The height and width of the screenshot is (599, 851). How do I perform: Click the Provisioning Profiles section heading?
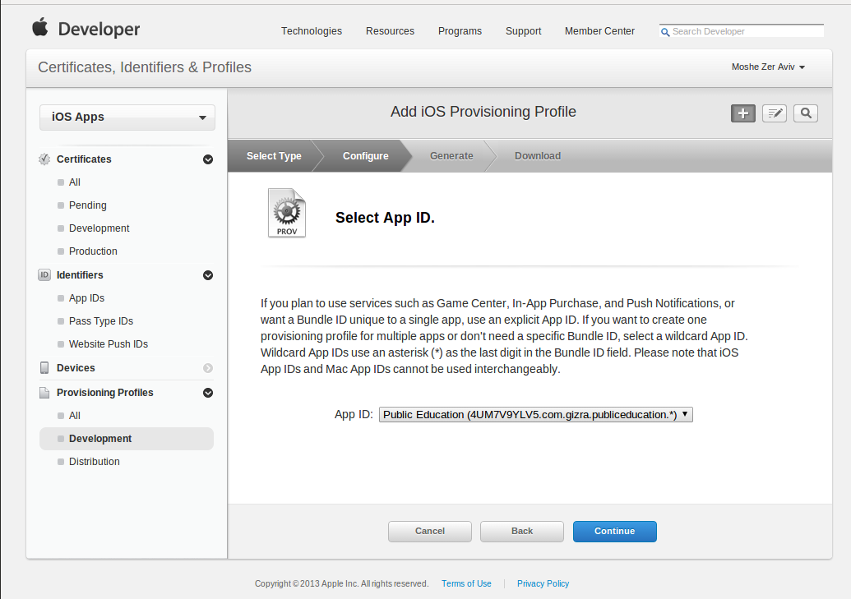(x=105, y=392)
